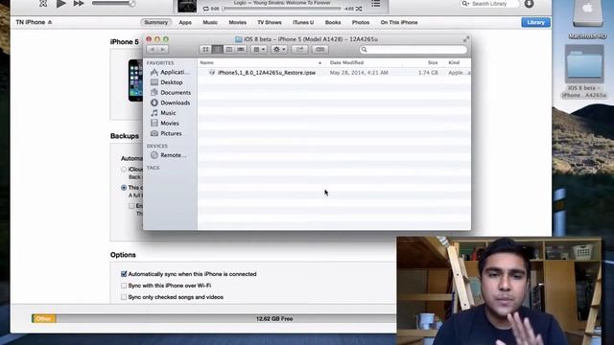This screenshot has height=345, width=614.
Task: Switch Finder to list view
Action: click(218, 49)
